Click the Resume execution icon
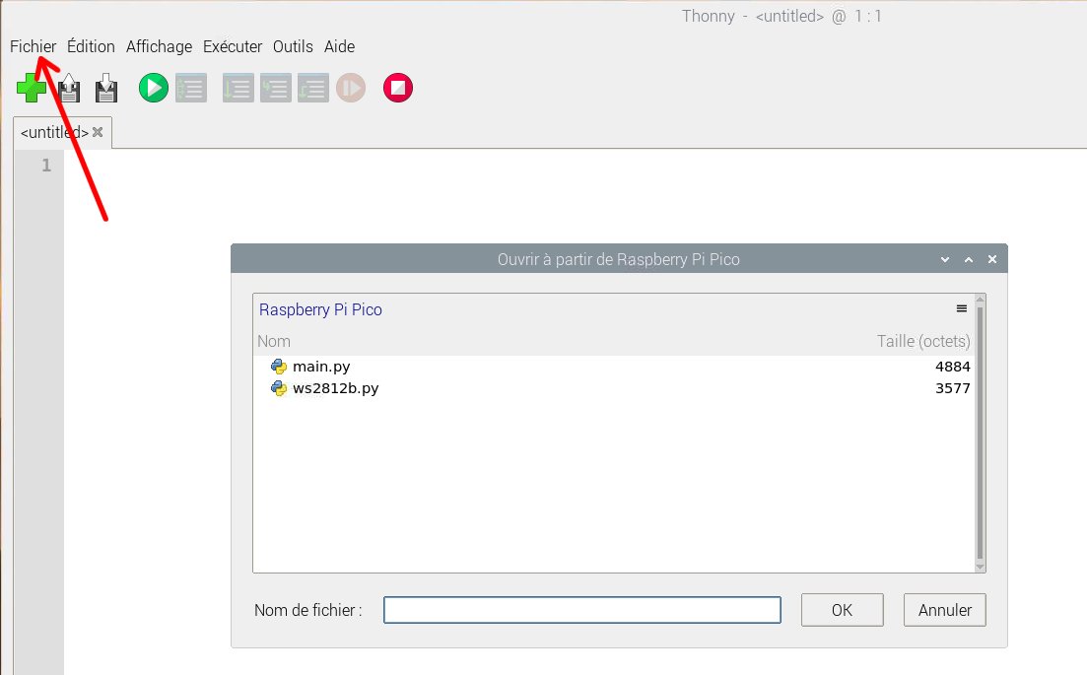Screen dimensions: 1087x675 [351, 88]
